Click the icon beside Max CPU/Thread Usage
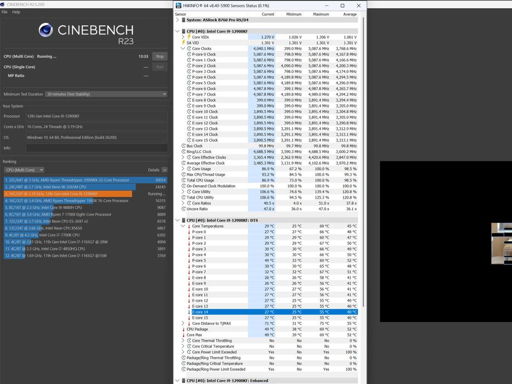 [183, 174]
